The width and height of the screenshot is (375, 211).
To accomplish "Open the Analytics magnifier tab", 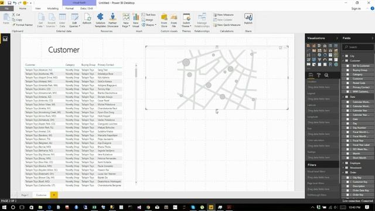I will [x=326, y=75].
